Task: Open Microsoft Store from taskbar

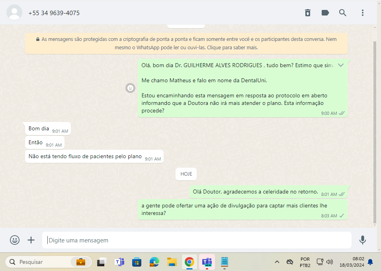Action: click(137, 262)
